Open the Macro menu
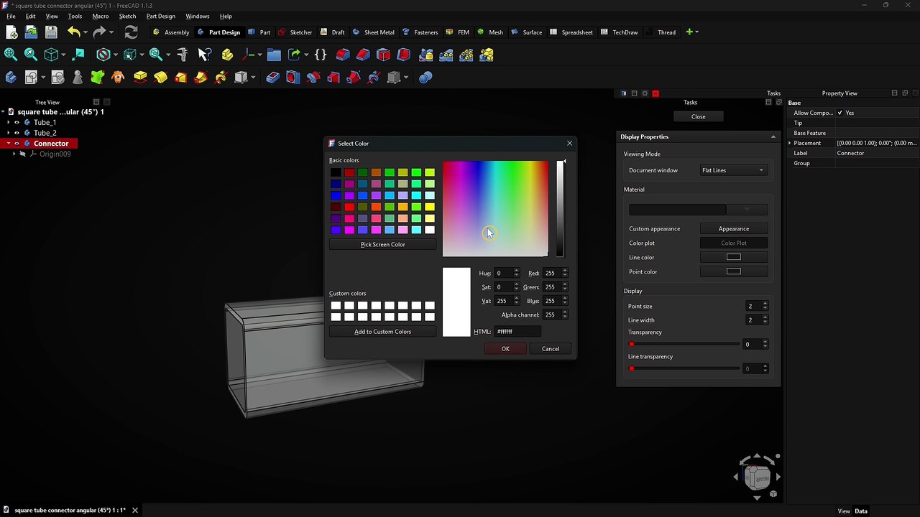920x517 pixels. (x=101, y=16)
